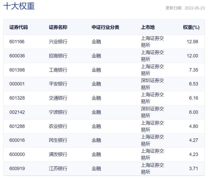Click 金融 in the 江苏银行 row
209x178 pixels.
pyautogui.click(x=96, y=169)
